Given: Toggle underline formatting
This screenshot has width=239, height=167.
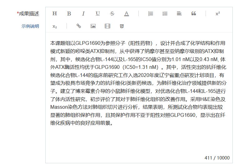Looking at the screenshot, I should [98, 14].
